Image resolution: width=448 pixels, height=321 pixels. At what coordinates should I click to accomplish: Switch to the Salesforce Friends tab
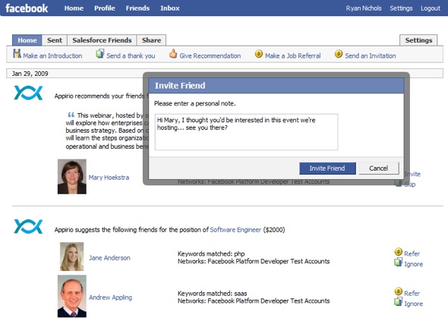[102, 40]
